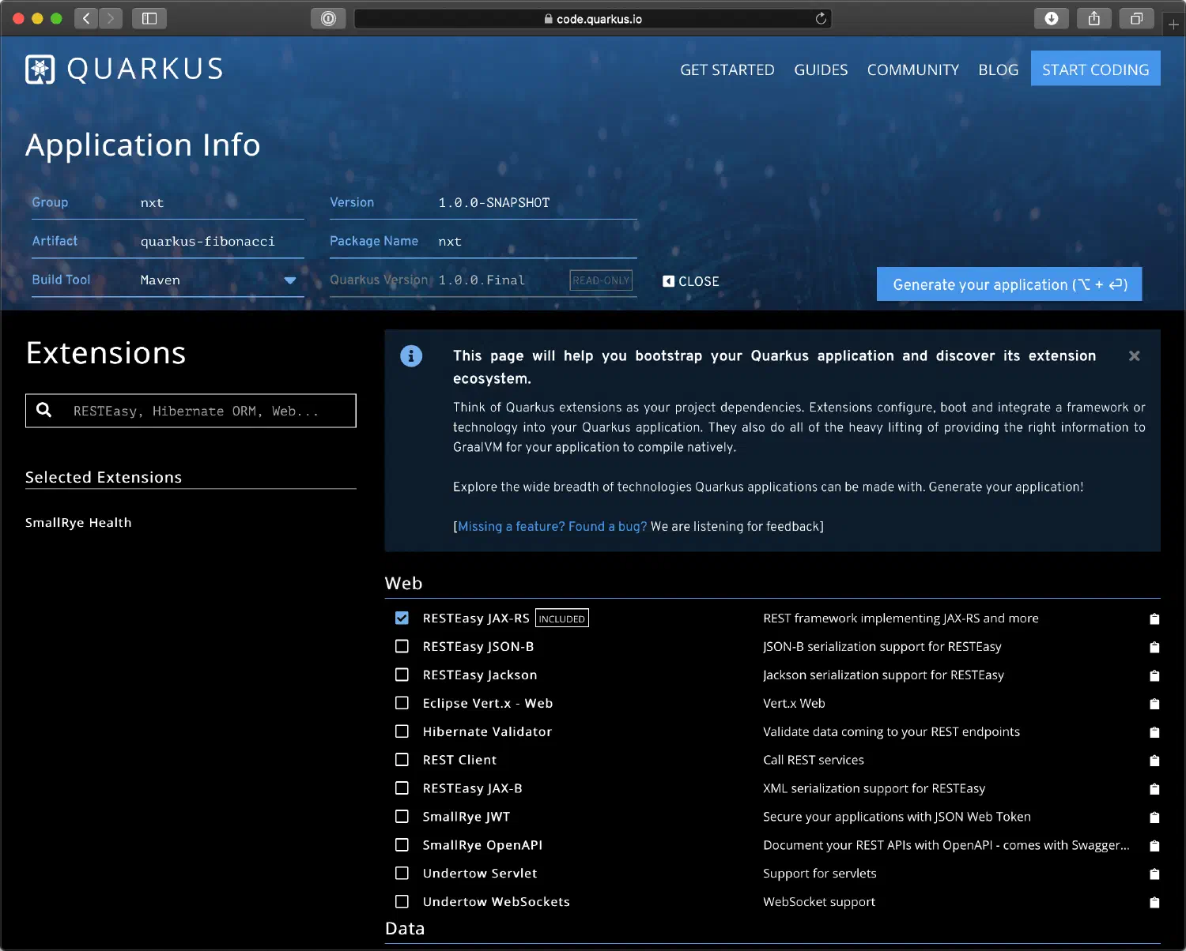The height and width of the screenshot is (951, 1186).
Task: Go to the COMMUNITY page
Action: click(x=912, y=70)
